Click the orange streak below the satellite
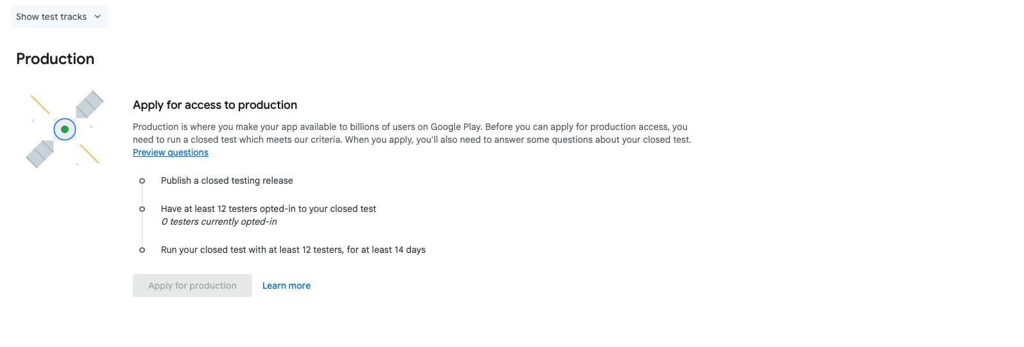The width and height of the screenshot is (1024, 347). [x=89, y=154]
